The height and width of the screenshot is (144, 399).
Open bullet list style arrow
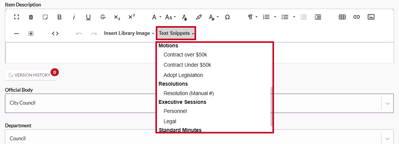click(294, 17)
